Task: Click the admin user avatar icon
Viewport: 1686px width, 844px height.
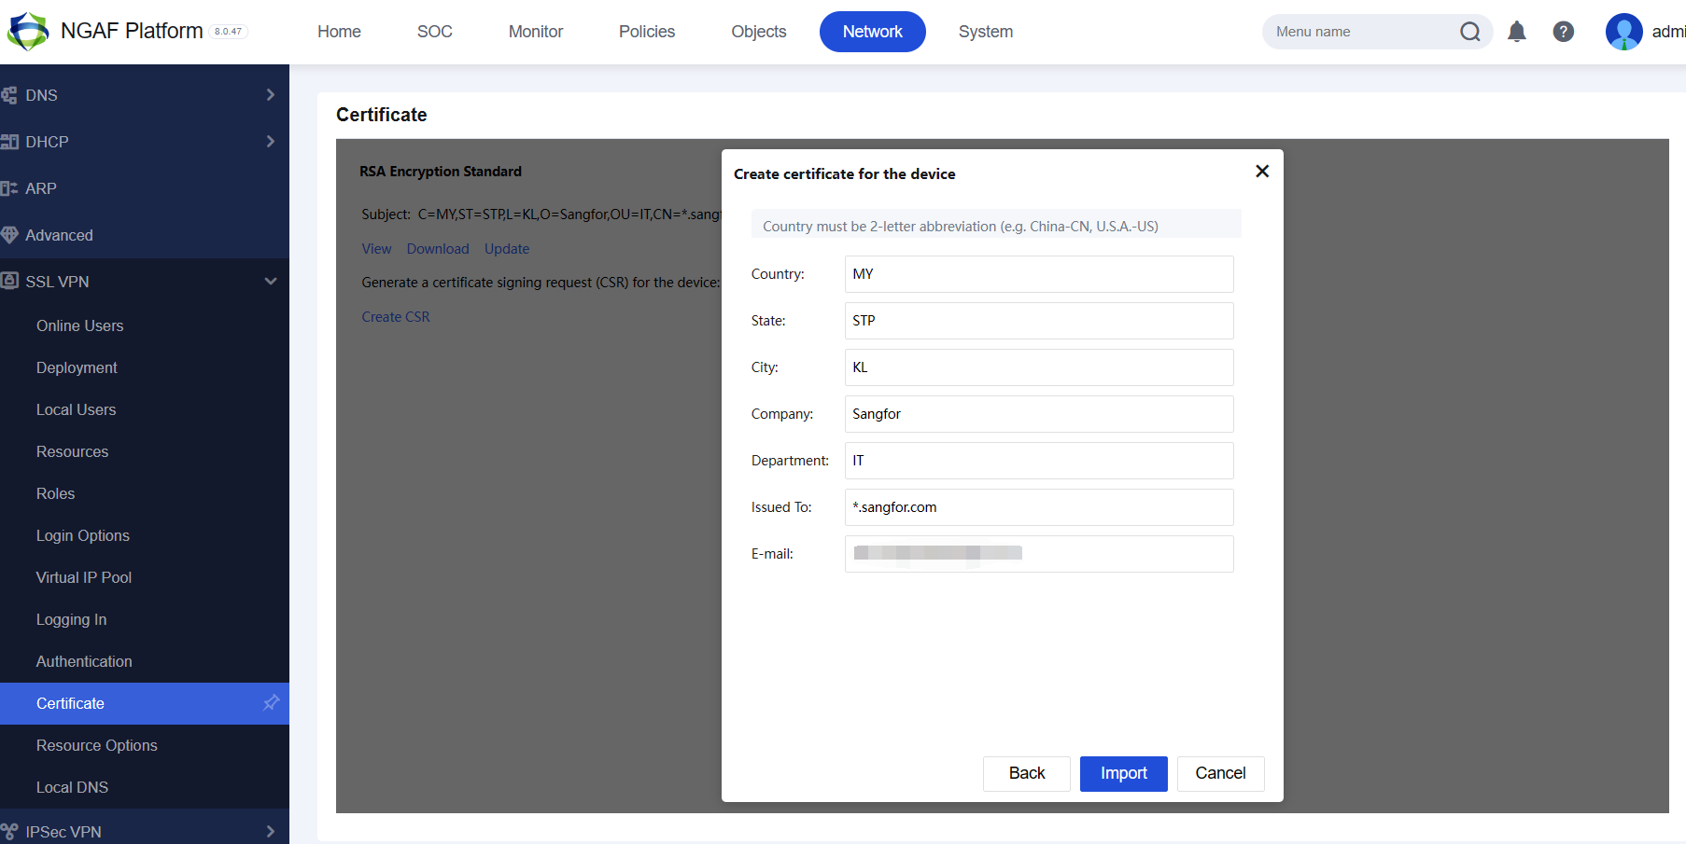Action: [1623, 32]
